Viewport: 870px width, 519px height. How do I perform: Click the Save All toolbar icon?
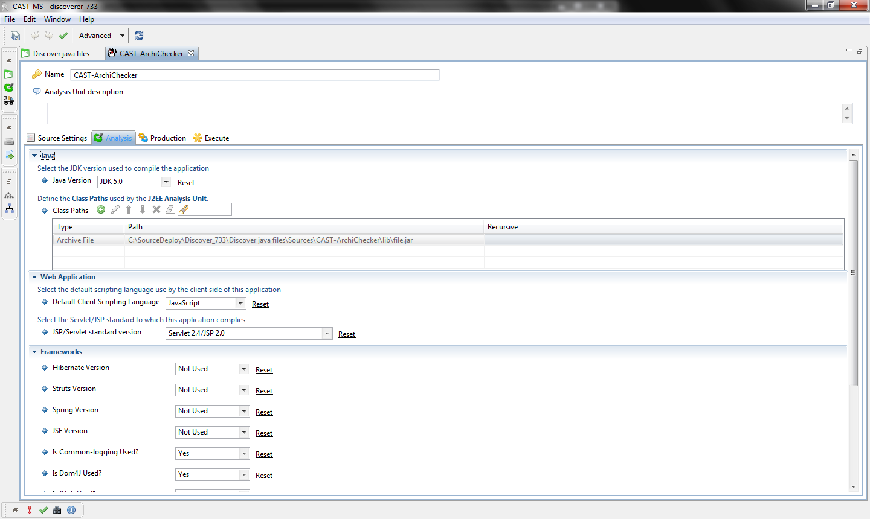point(15,36)
